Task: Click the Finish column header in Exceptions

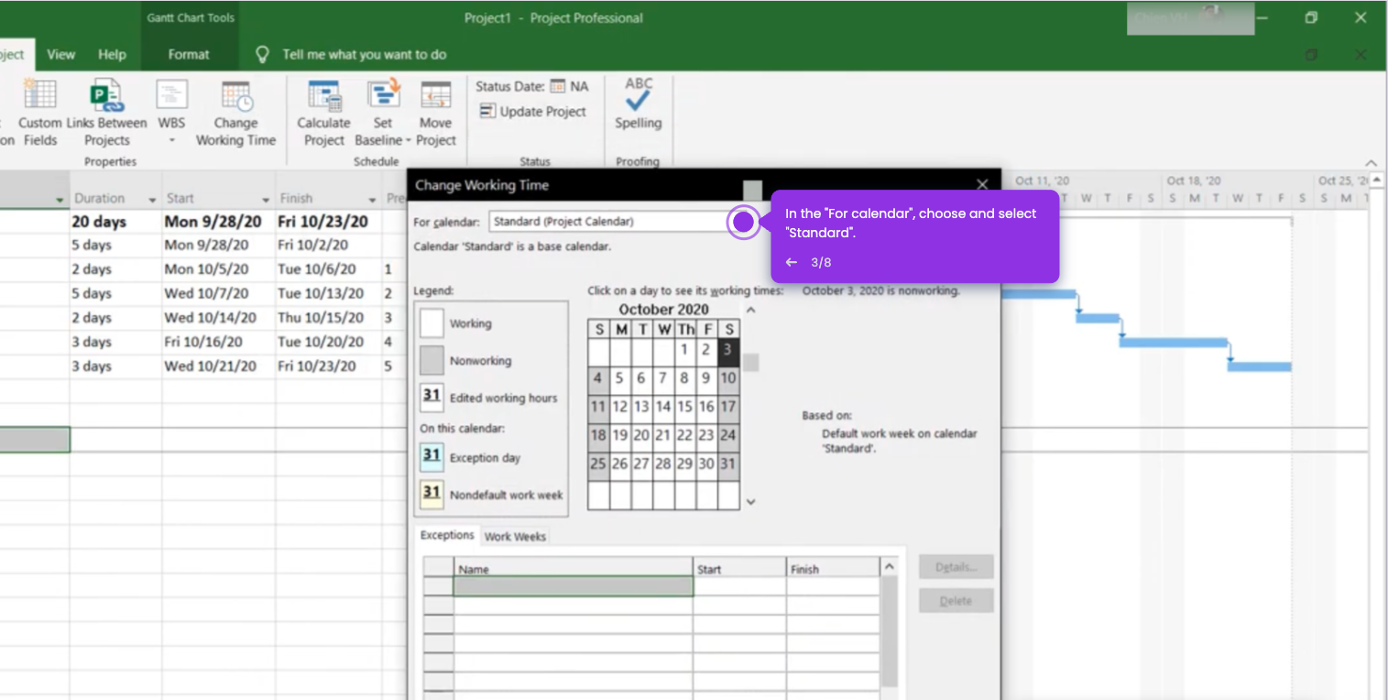Action: pyautogui.click(x=832, y=568)
